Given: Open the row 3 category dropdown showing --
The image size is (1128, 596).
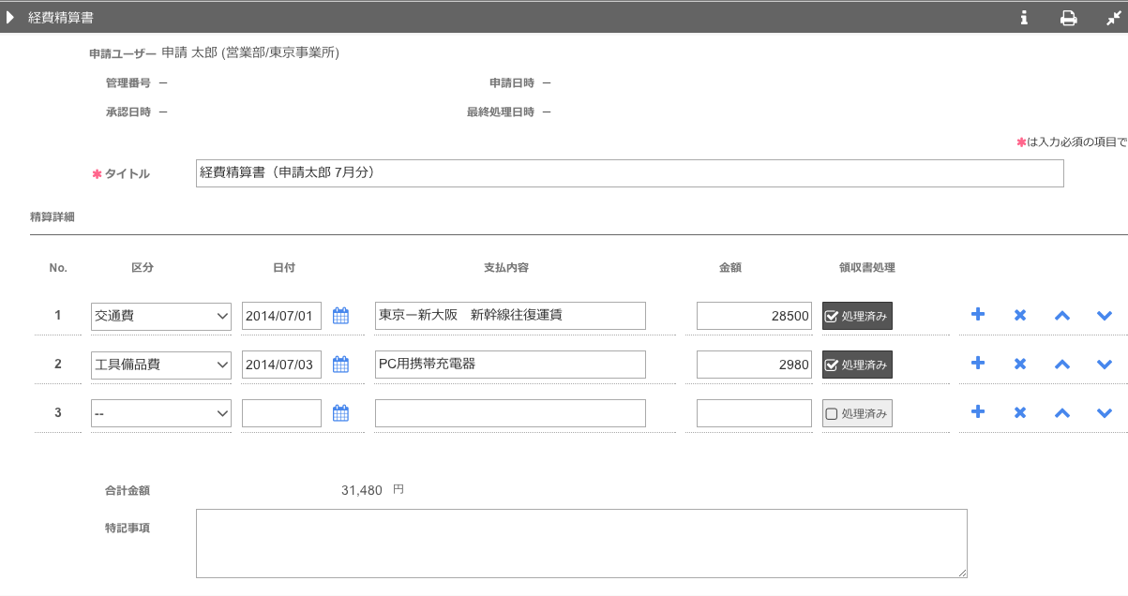Looking at the screenshot, I should tap(161, 413).
